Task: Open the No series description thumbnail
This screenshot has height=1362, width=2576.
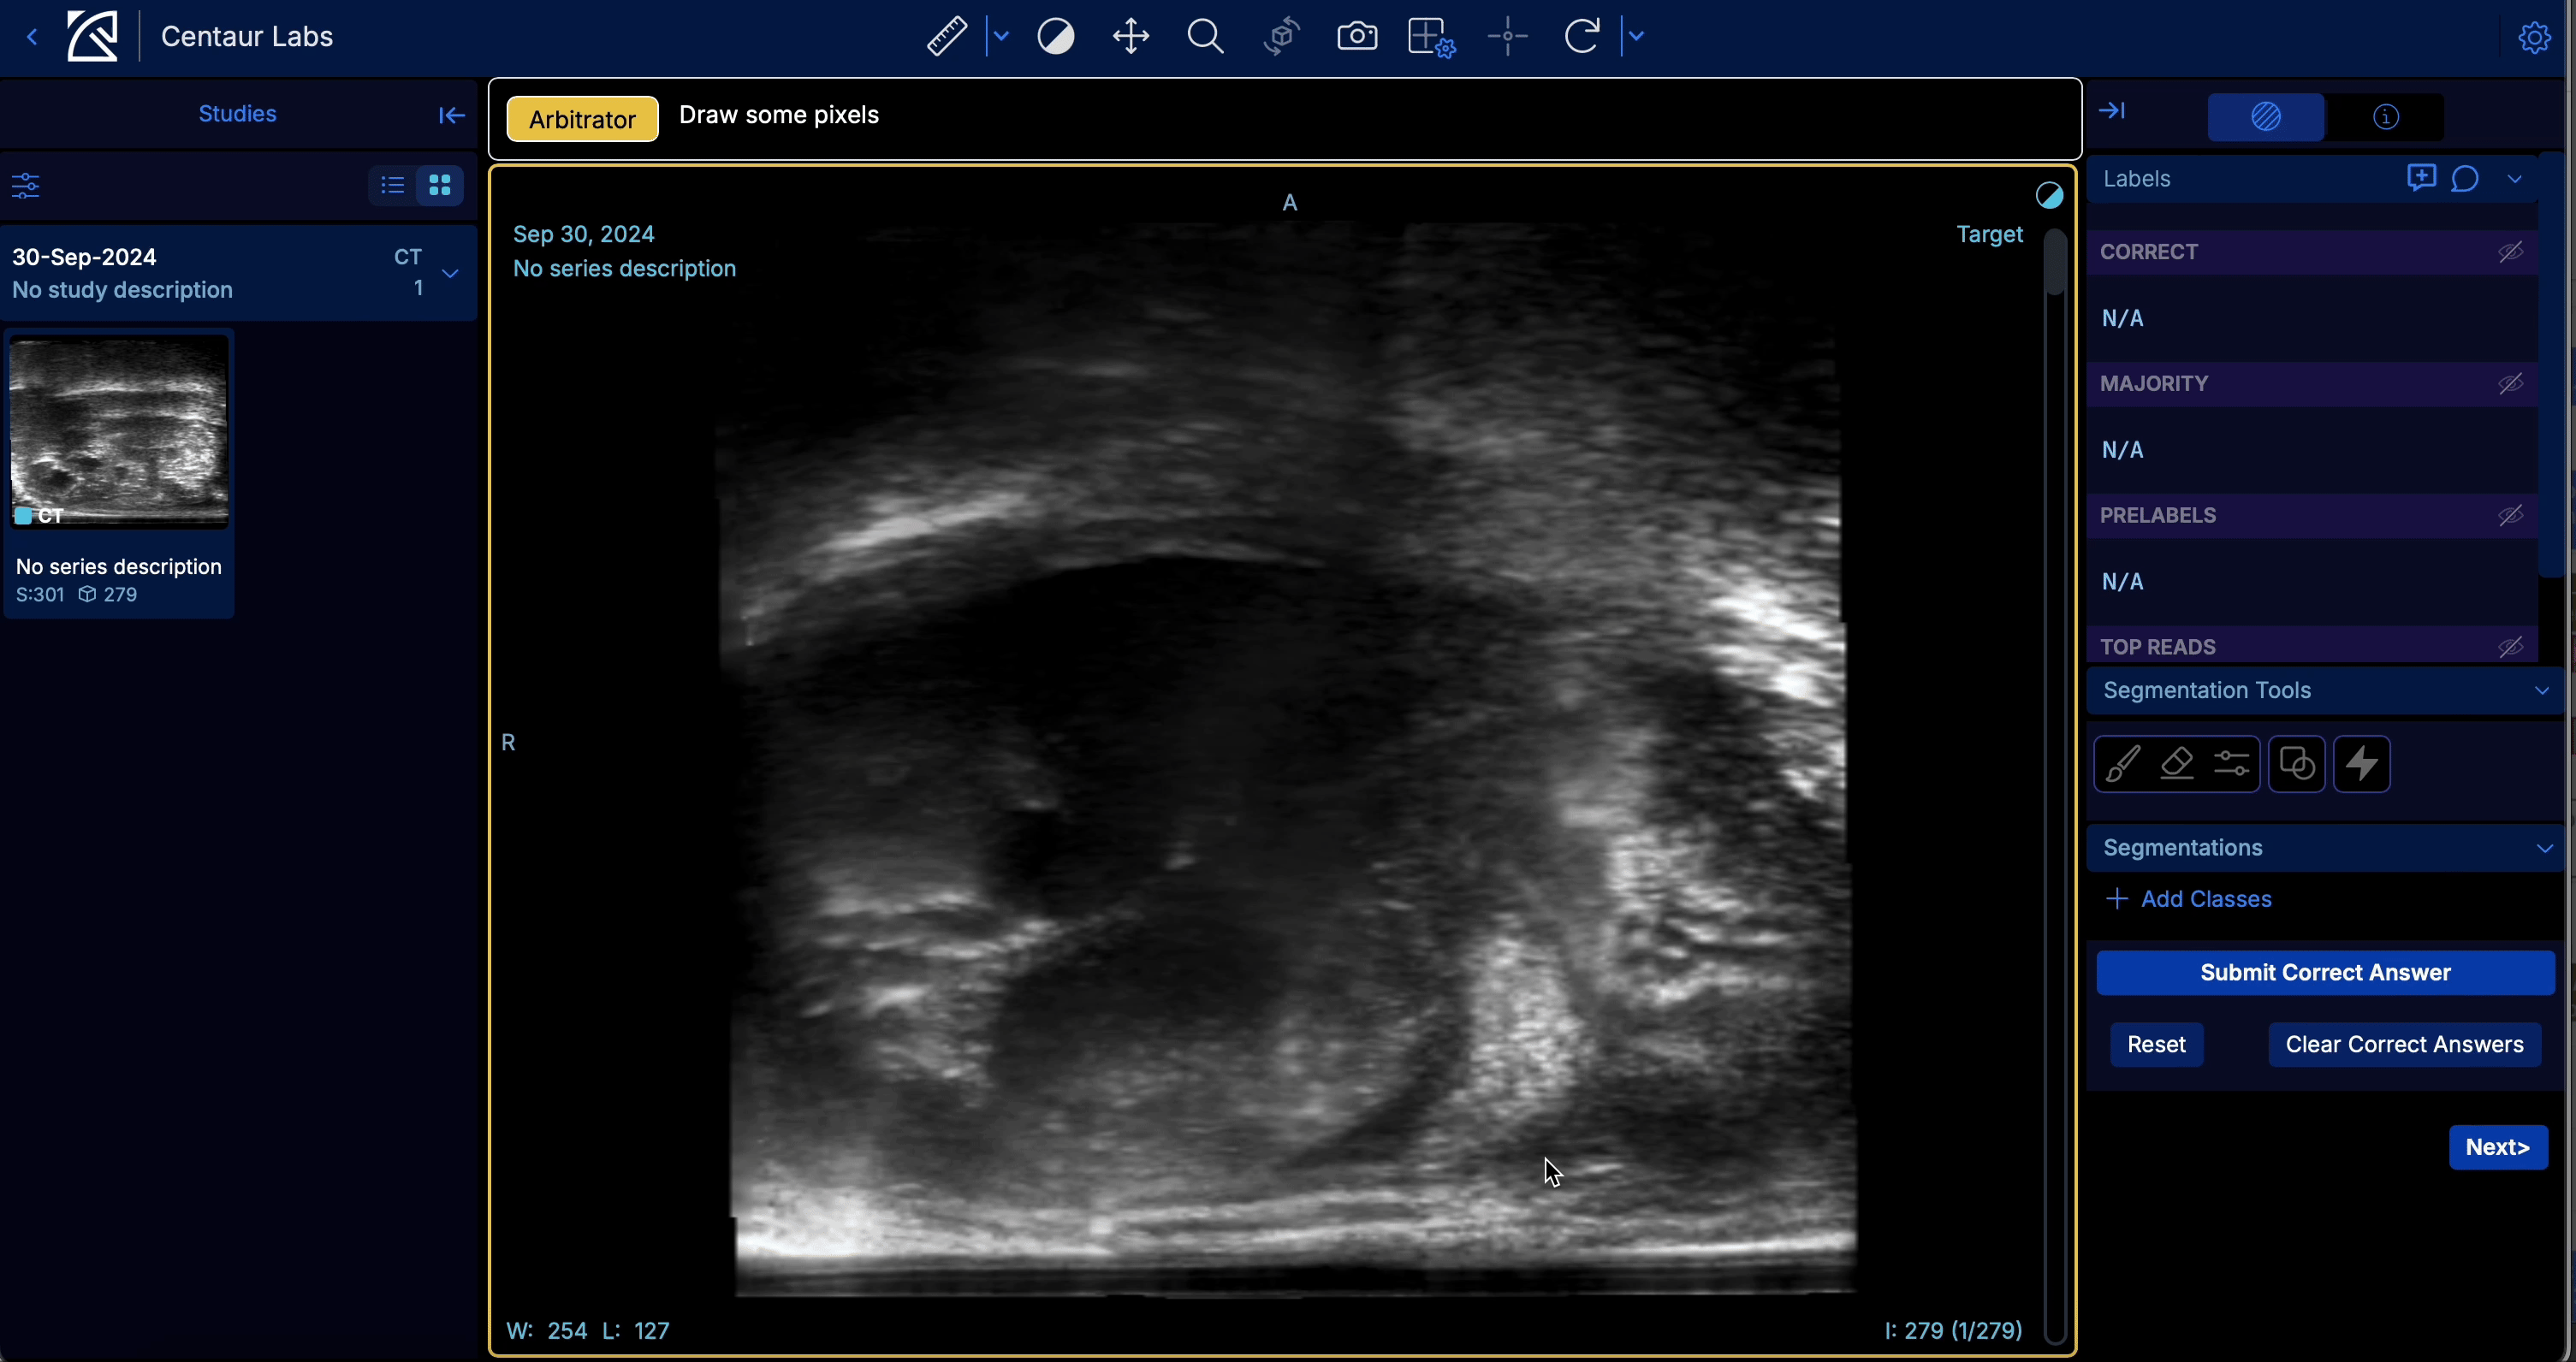Action: click(117, 432)
